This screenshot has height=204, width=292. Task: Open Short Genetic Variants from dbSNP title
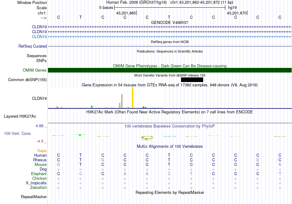click(x=170, y=75)
